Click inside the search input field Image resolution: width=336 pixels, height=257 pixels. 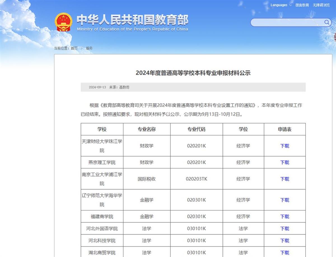pos(287,22)
